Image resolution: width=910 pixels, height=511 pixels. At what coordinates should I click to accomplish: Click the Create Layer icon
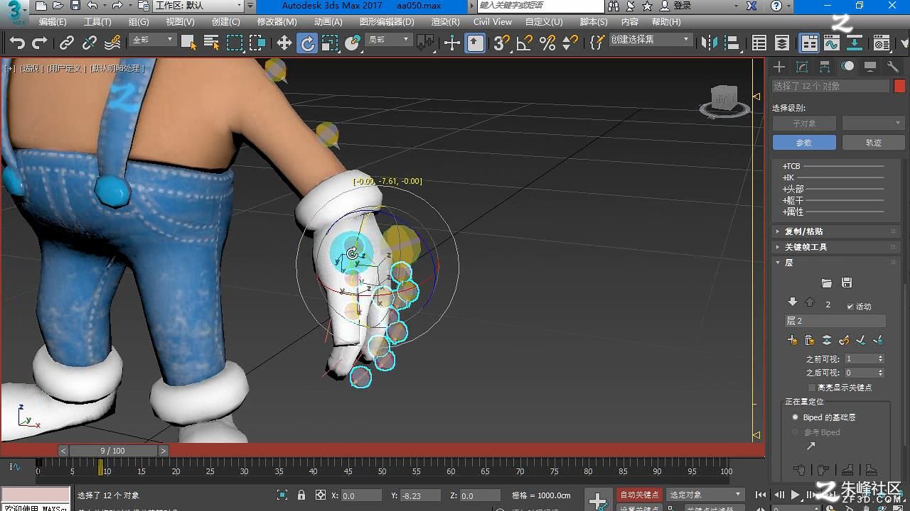pyautogui.click(x=792, y=341)
